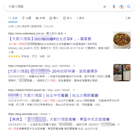Switch to the 新聞 (News) tab
This screenshot has width=137, height=137.
click(x=40, y=18)
